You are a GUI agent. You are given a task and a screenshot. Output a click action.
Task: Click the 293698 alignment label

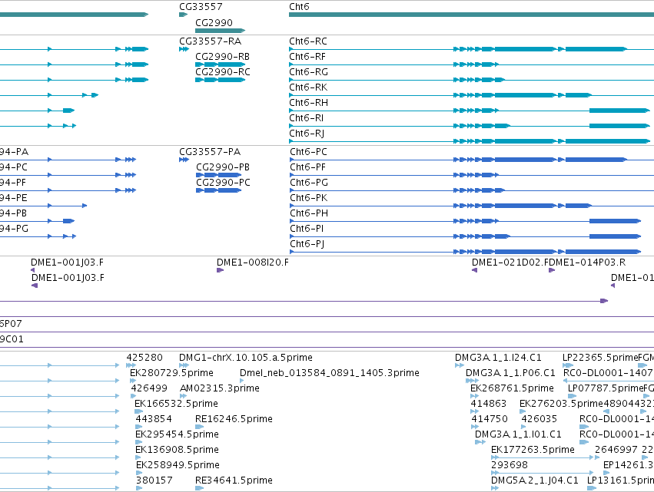tap(510, 465)
